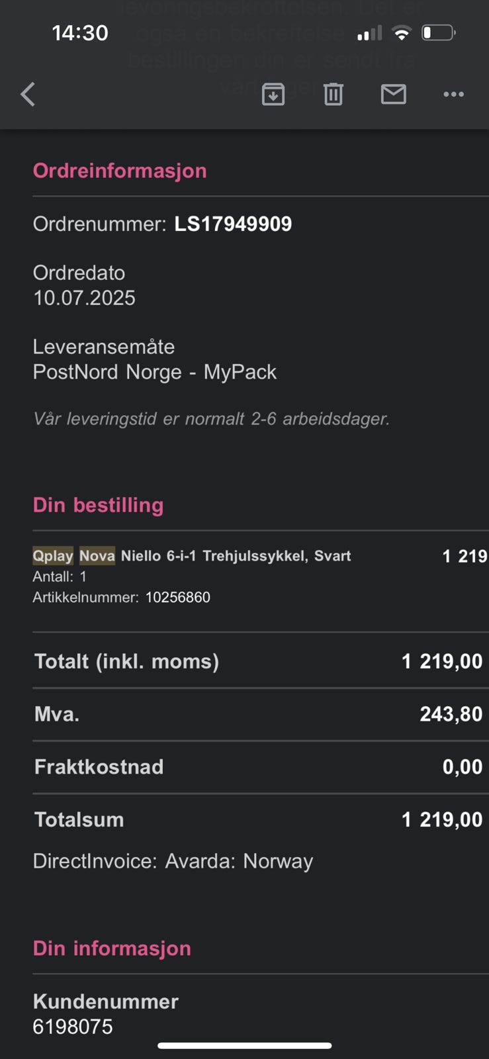The image size is (489, 1059).
Task: Tap the 14:30 clock in status bar
Action: tap(80, 33)
